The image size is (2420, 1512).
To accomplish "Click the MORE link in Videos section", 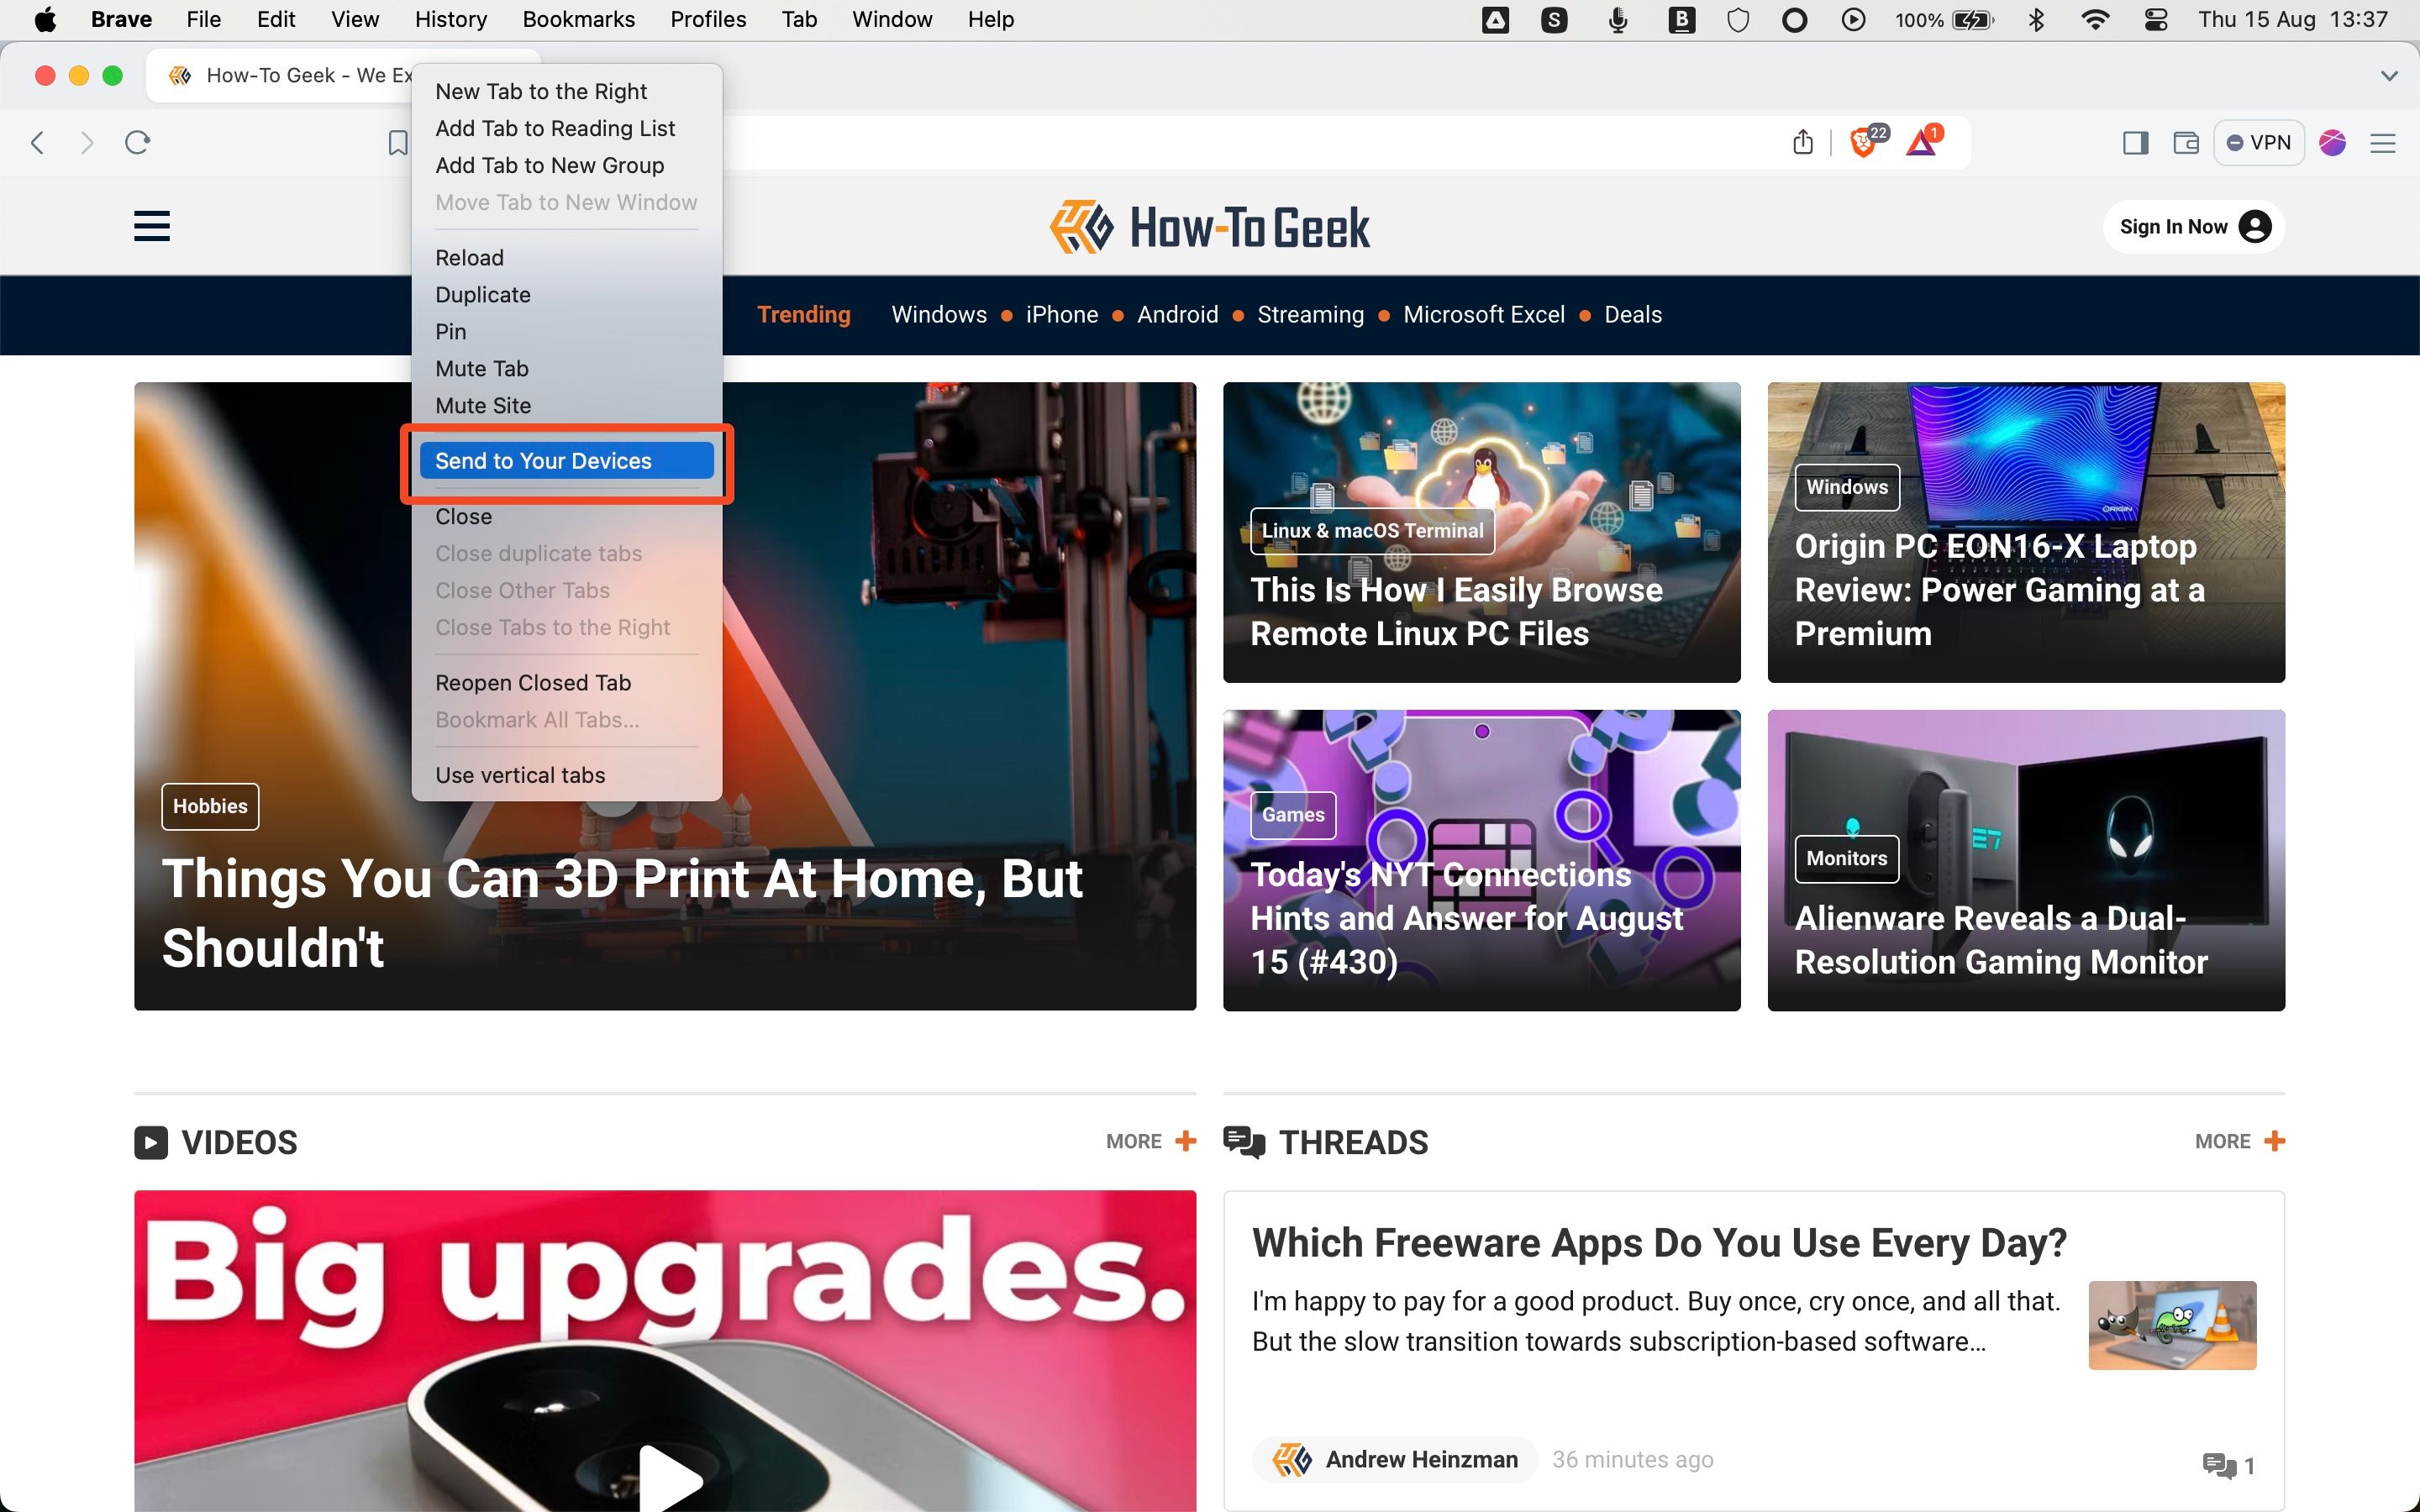I will (x=1134, y=1141).
